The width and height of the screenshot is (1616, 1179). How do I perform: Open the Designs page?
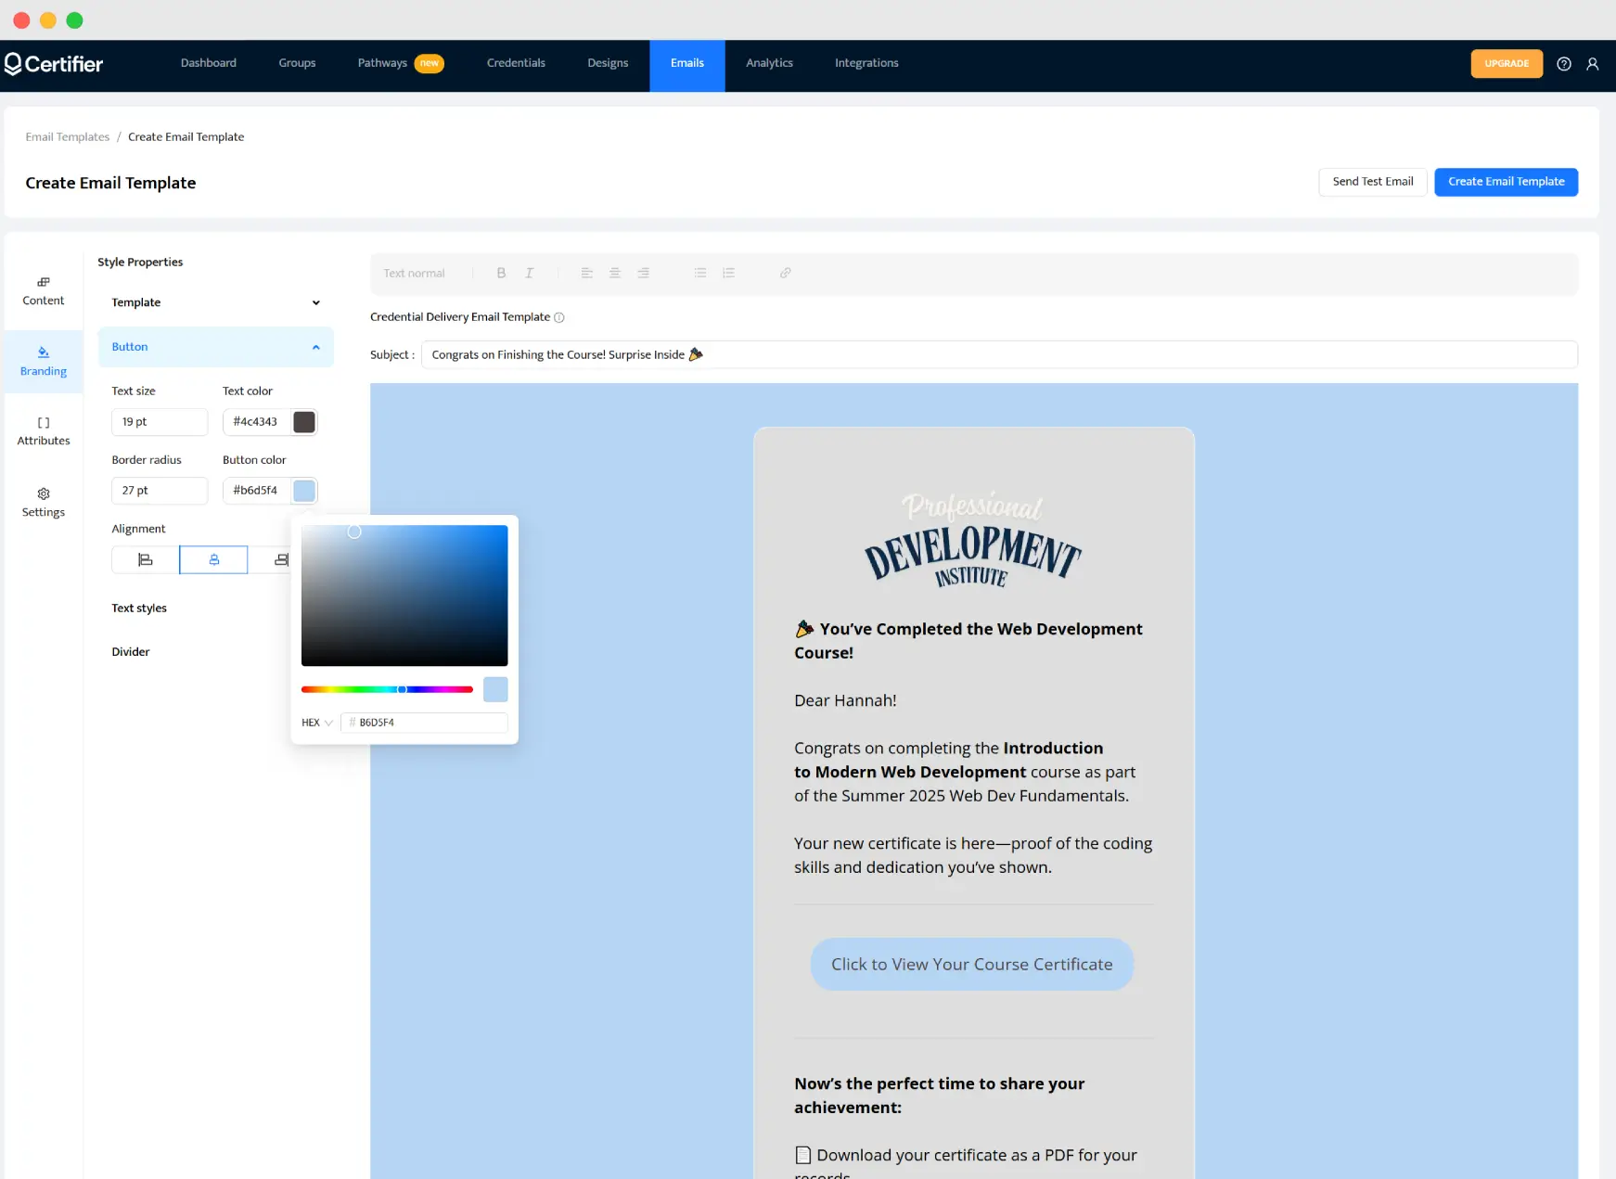coord(608,63)
